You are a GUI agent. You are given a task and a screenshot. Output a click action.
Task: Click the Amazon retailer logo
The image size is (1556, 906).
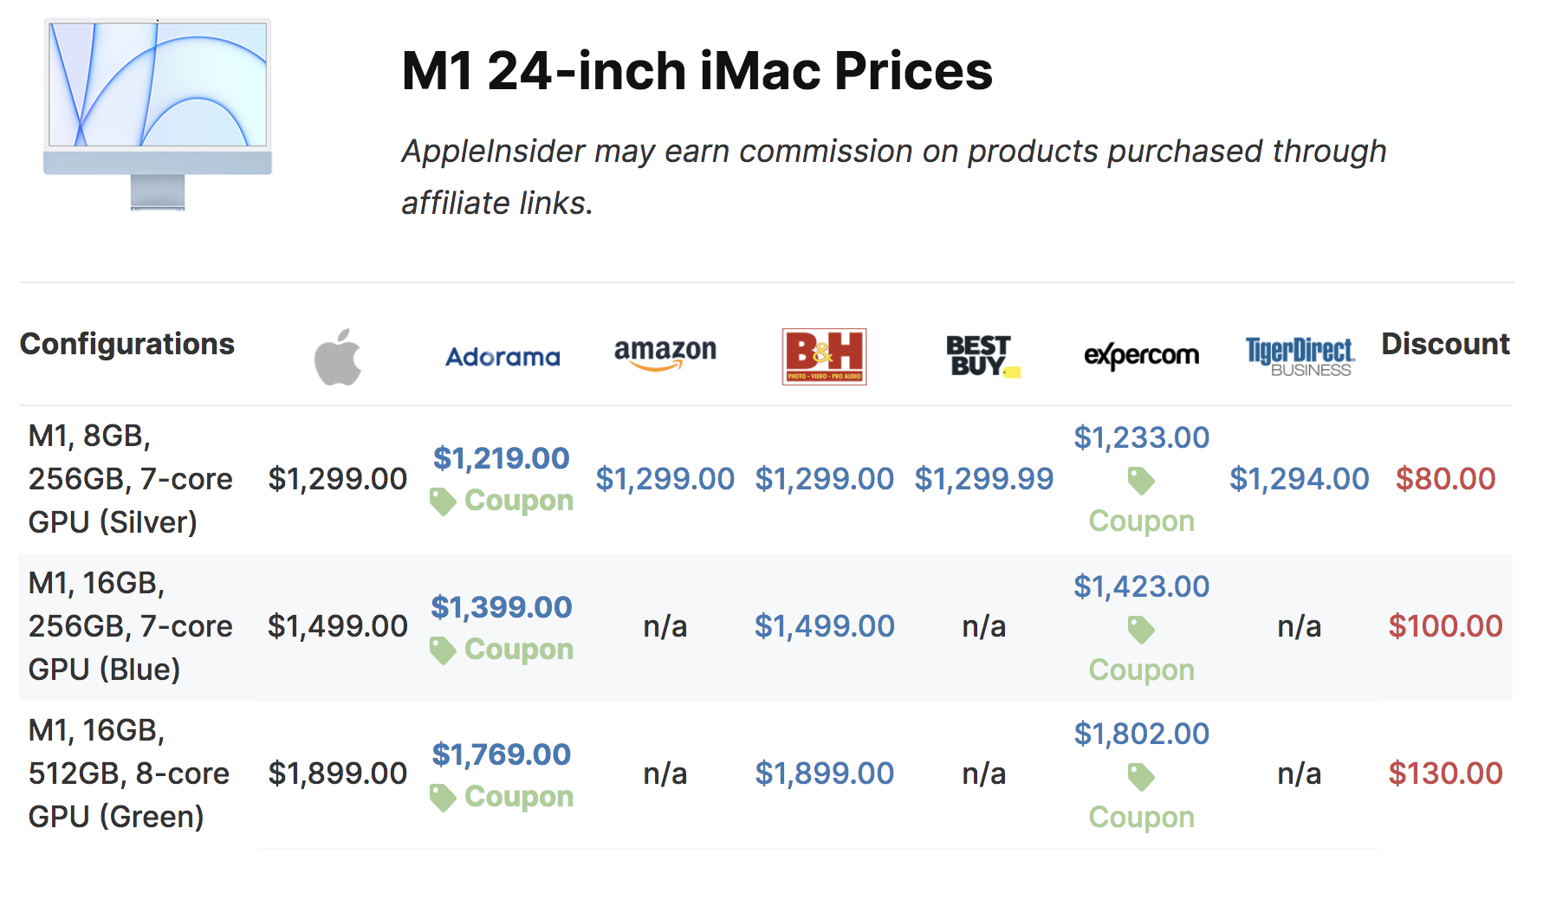click(665, 353)
